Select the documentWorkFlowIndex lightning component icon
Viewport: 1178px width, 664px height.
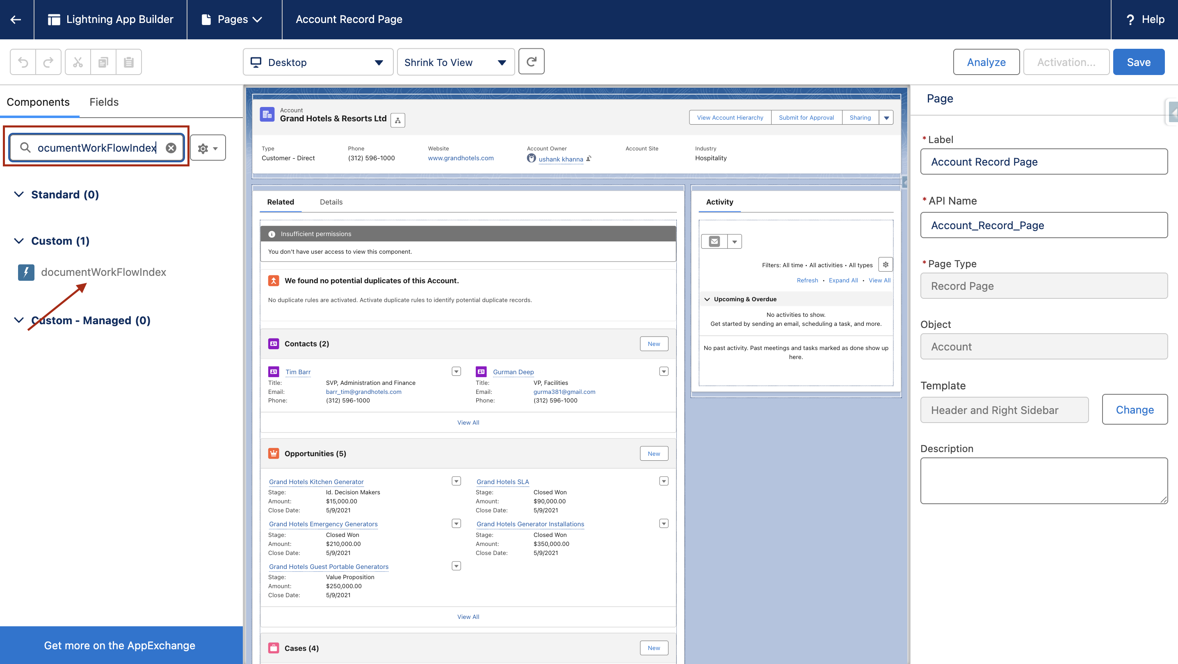tap(26, 273)
